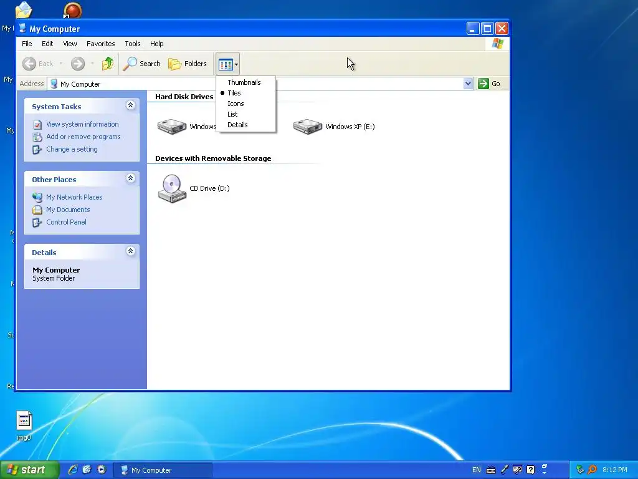Open the File menu

(27, 44)
